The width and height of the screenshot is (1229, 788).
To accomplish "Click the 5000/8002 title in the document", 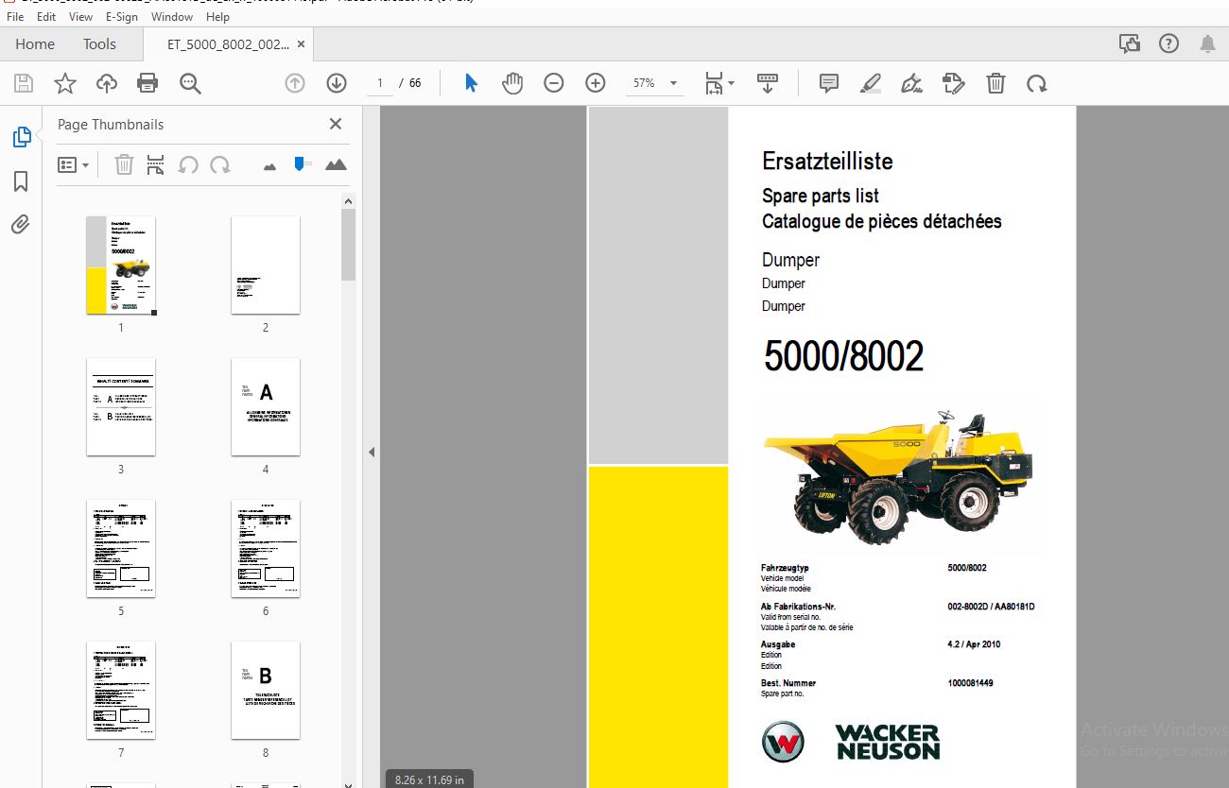I will coord(843,356).
